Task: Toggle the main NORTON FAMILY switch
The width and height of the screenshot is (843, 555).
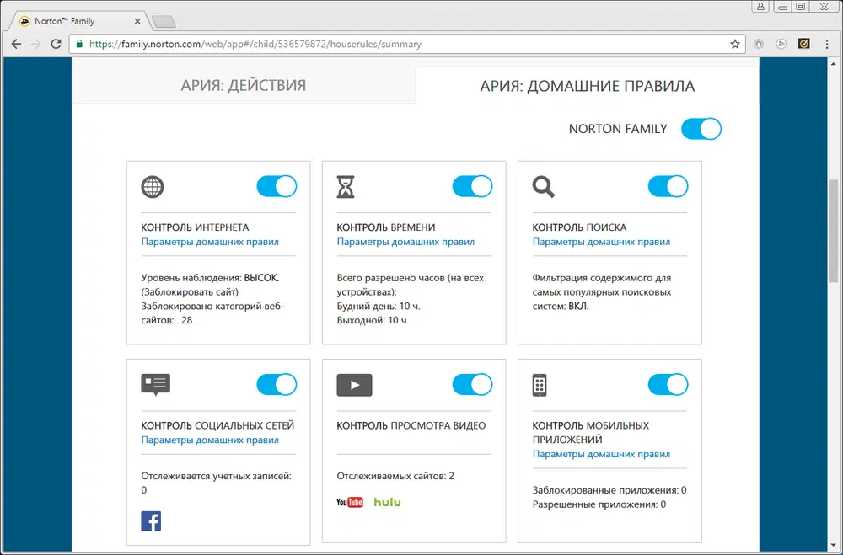Action: coord(701,129)
